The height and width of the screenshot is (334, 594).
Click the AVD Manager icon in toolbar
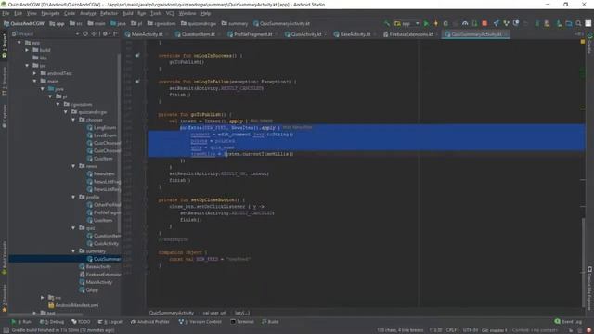547,23
